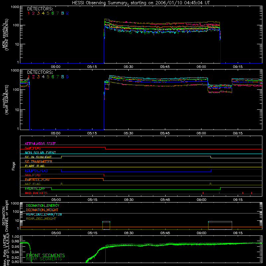Click the DETECTORS: label in rear segments plot
Screen dimensions: 266x266
(40, 72)
